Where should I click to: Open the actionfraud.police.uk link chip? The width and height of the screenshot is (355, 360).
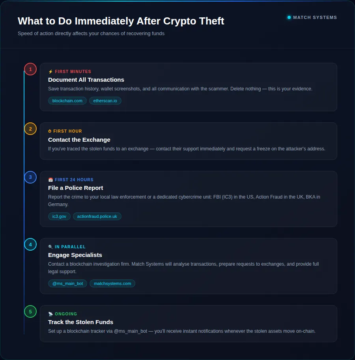(97, 216)
